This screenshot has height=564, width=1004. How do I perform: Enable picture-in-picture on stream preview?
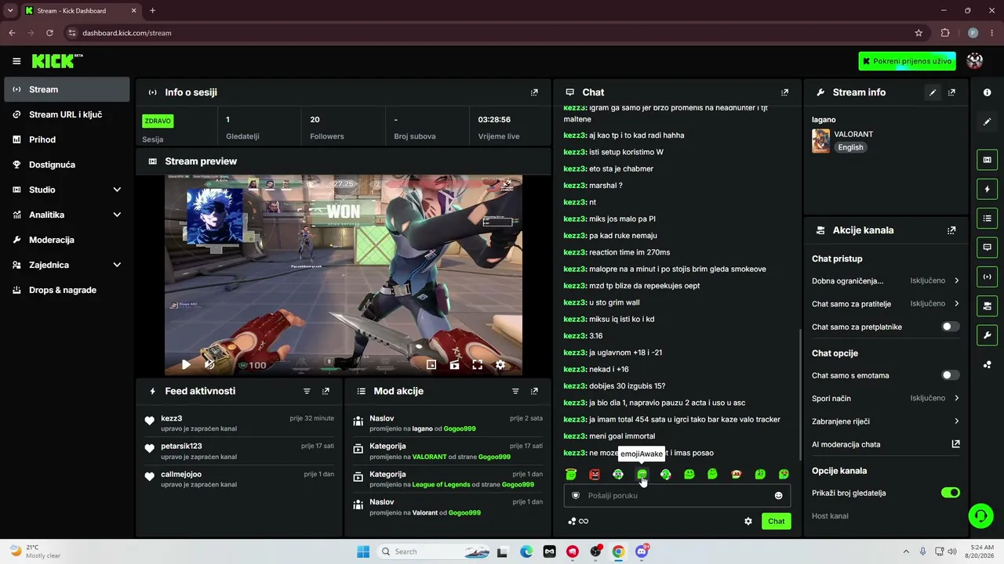click(431, 364)
